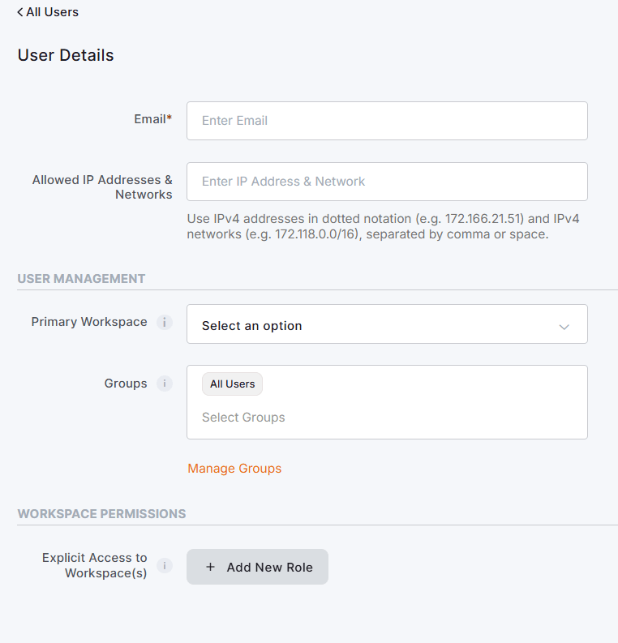This screenshot has height=643, width=618.
Task: Click the IPv4 addresses help text
Action: pyautogui.click(x=383, y=226)
